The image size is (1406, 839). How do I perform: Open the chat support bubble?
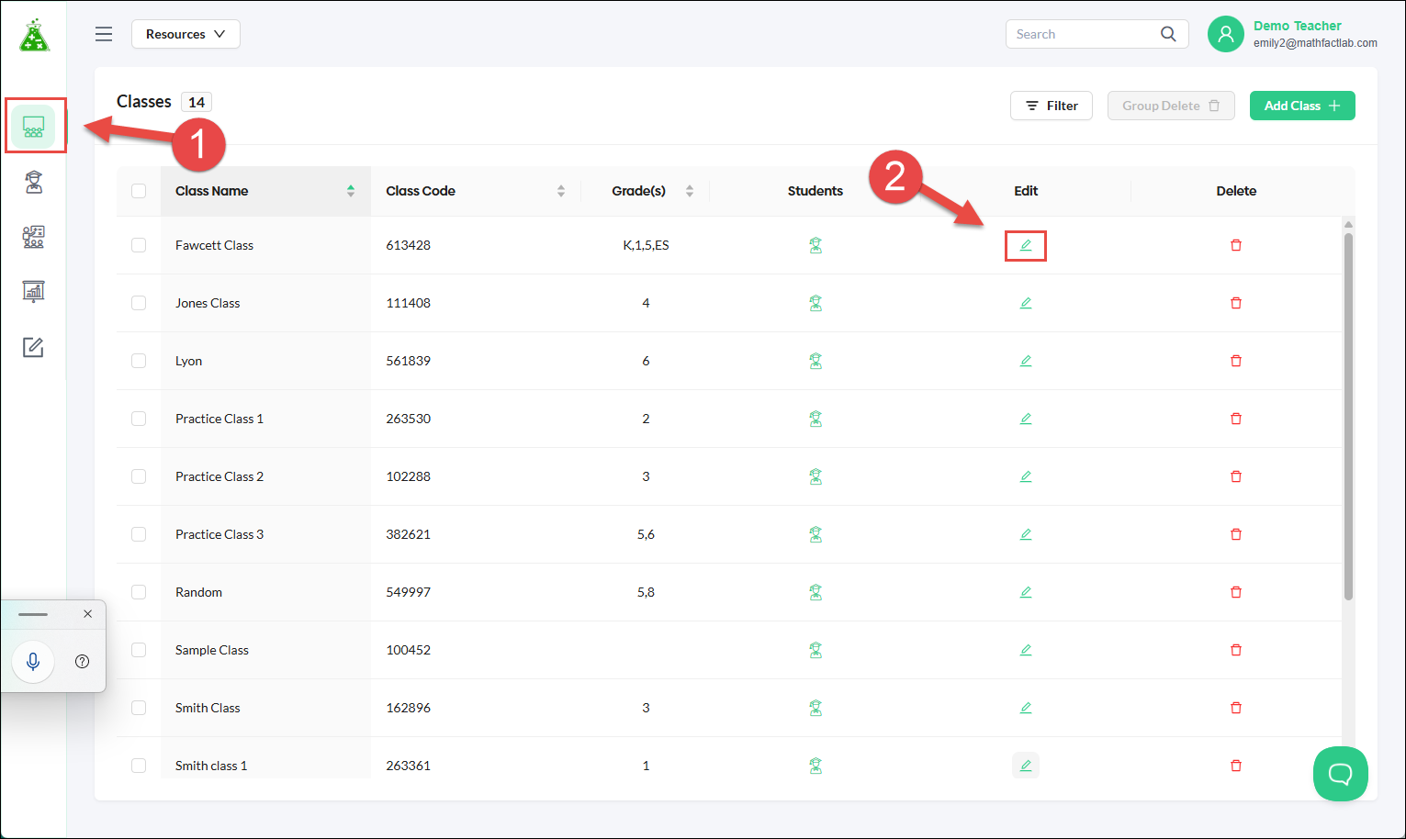coord(1341,774)
